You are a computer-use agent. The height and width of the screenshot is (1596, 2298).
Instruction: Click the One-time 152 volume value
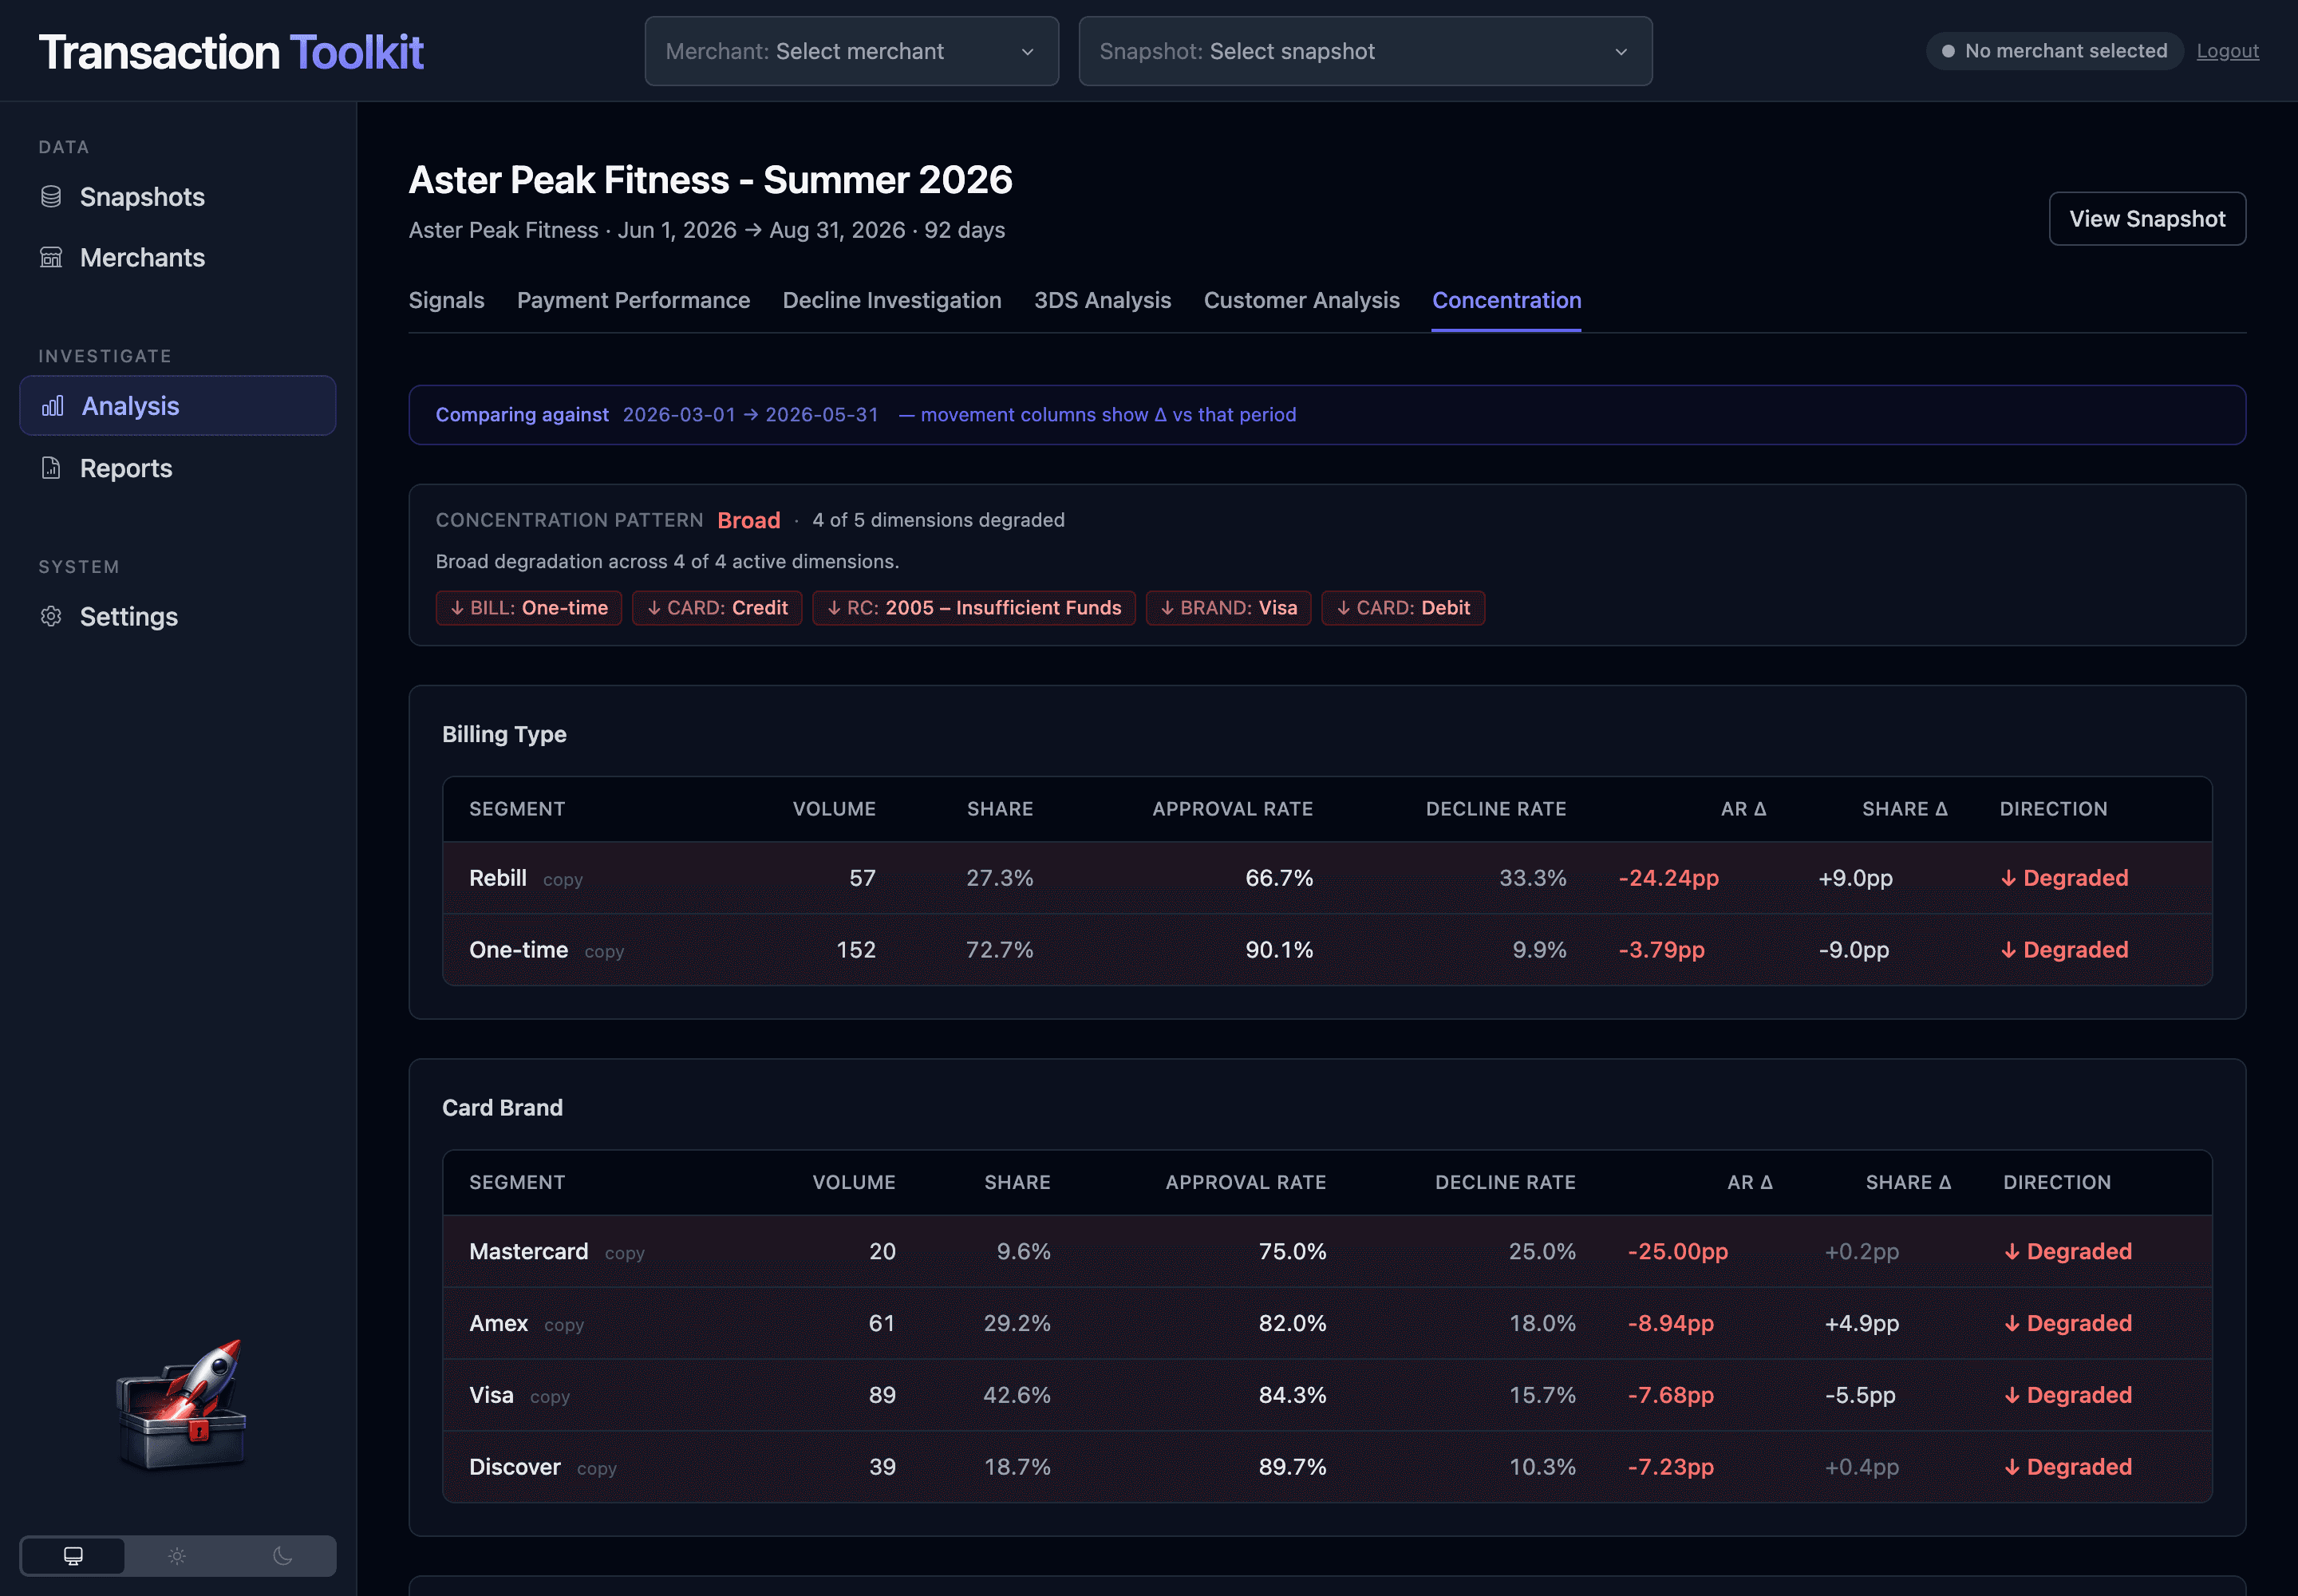pos(856,950)
